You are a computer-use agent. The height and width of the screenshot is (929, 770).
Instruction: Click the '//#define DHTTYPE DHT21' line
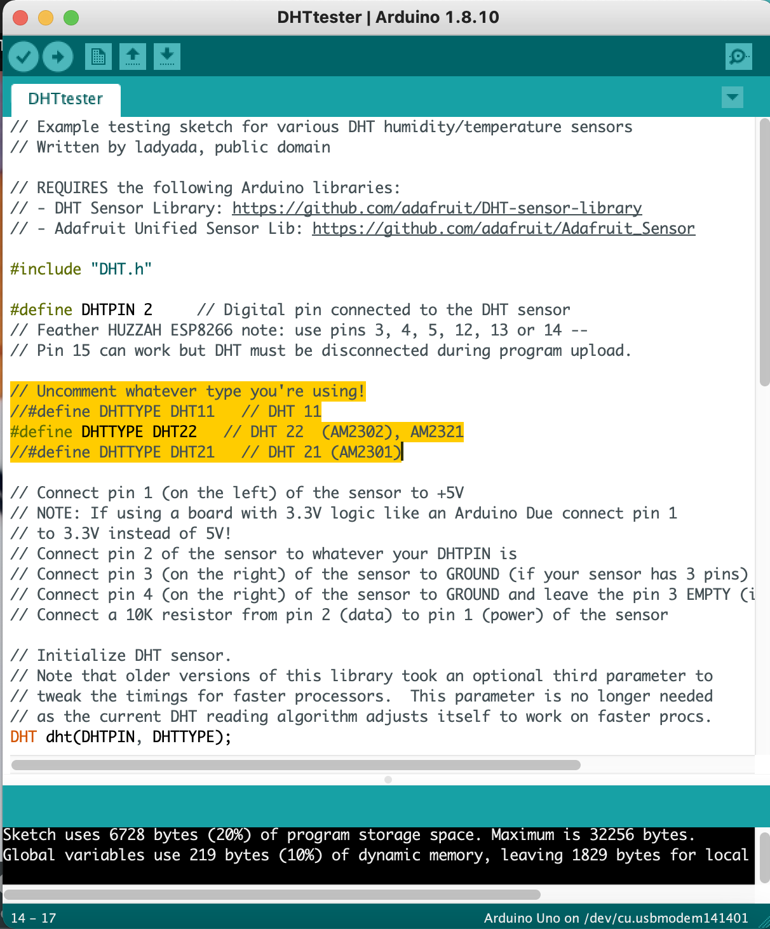(206, 452)
